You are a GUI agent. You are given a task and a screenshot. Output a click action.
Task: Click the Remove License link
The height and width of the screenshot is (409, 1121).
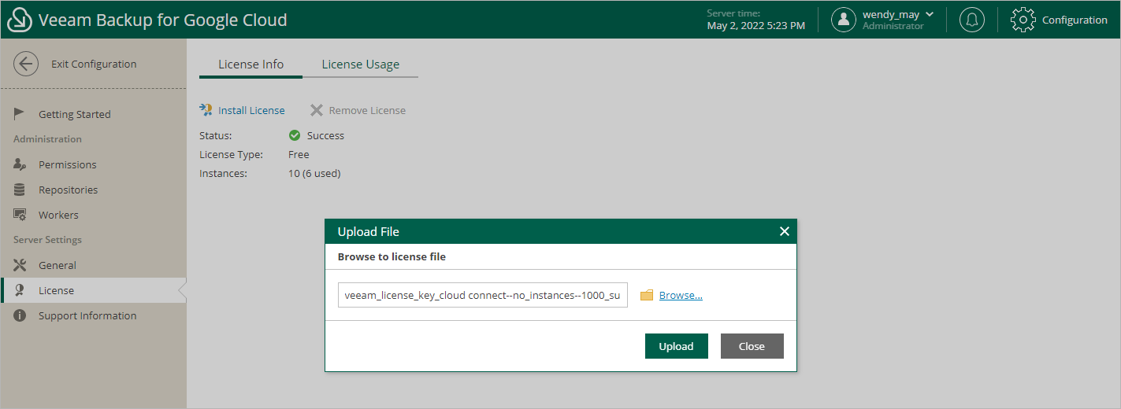(367, 110)
